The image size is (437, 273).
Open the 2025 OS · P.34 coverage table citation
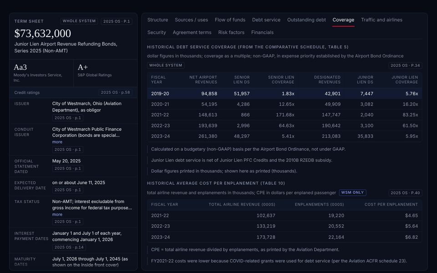point(405,66)
